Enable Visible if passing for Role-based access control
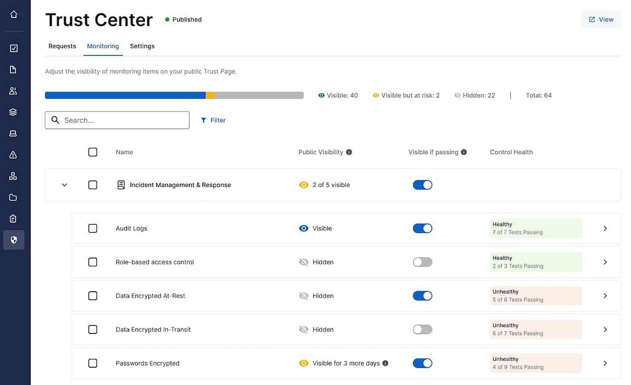This screenshot has height=385, width=631. point(423,262)
